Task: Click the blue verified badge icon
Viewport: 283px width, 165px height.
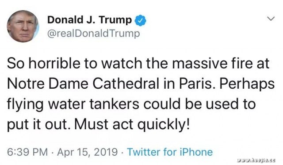Action: coord(141,20)
